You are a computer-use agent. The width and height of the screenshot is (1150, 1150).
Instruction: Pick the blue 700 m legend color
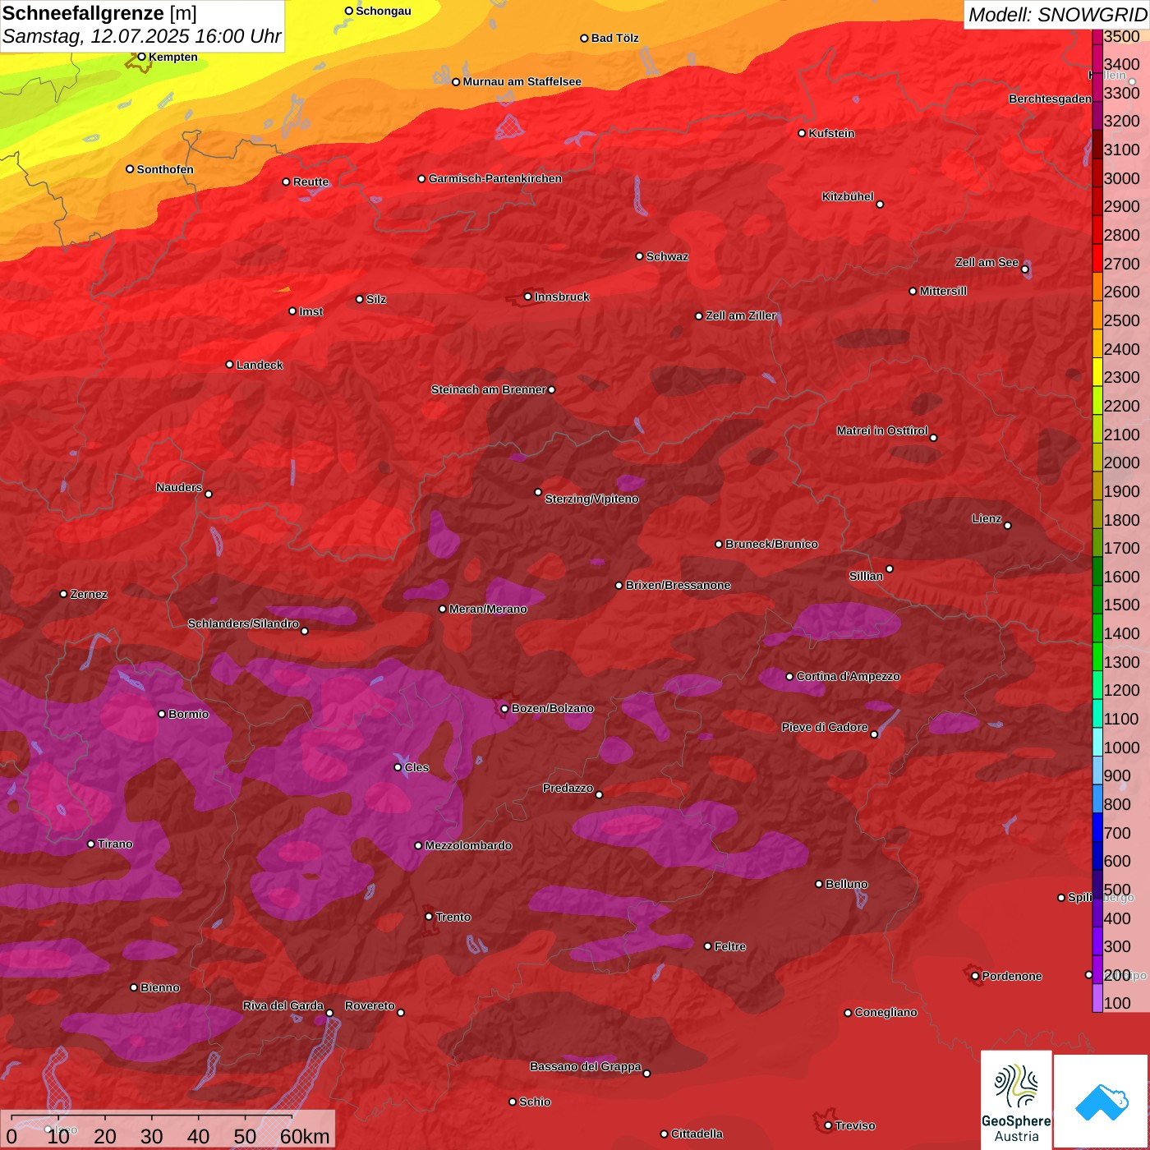(x=1097, y=827)
